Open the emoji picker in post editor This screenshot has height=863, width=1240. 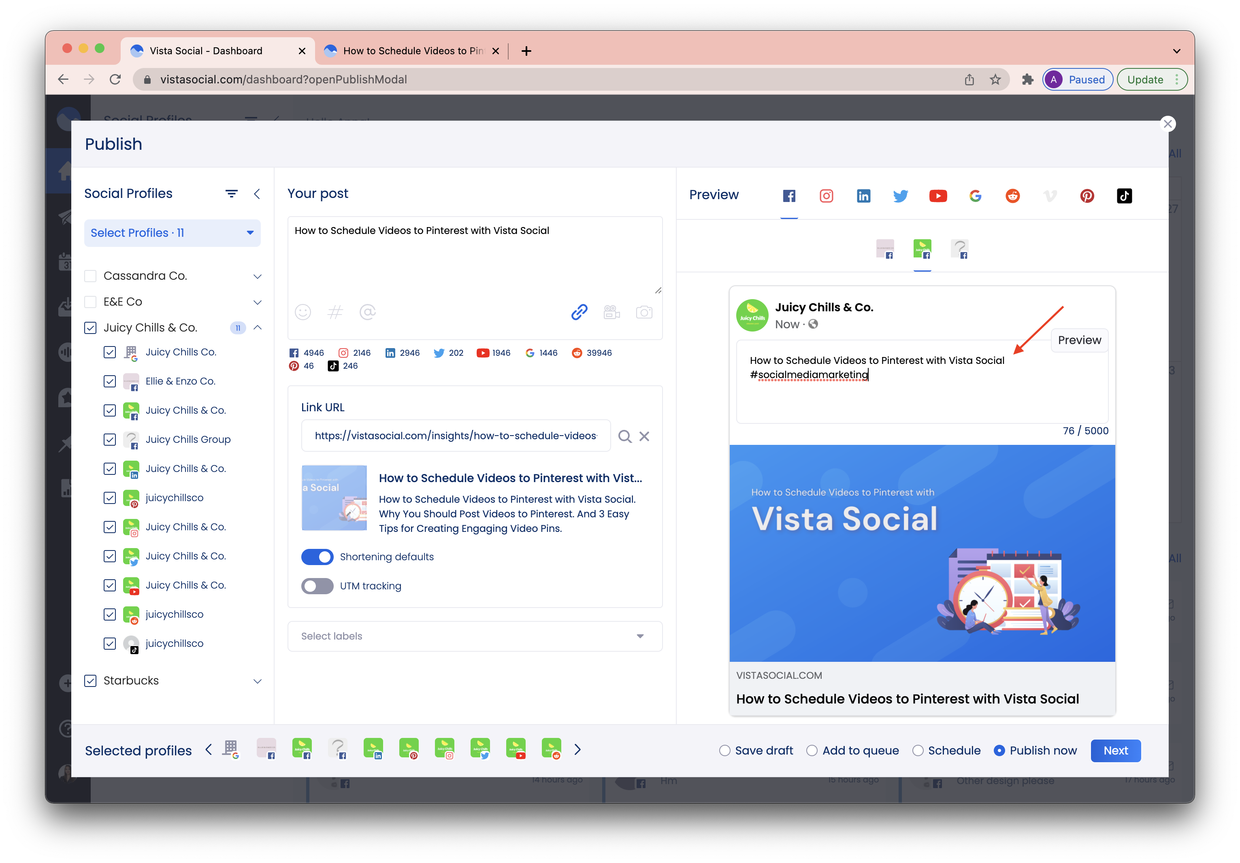point(303,312)
